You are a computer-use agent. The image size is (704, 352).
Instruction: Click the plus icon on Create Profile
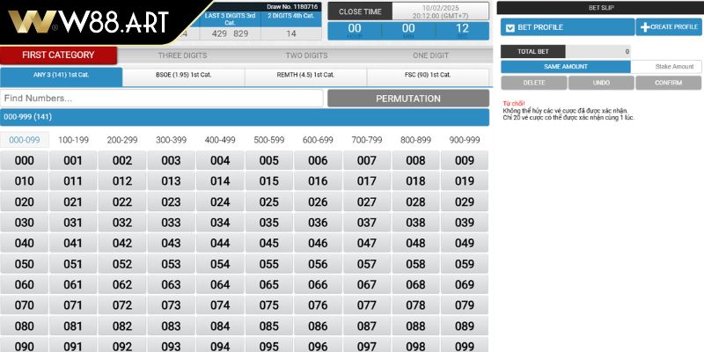(x=645, y=27)
